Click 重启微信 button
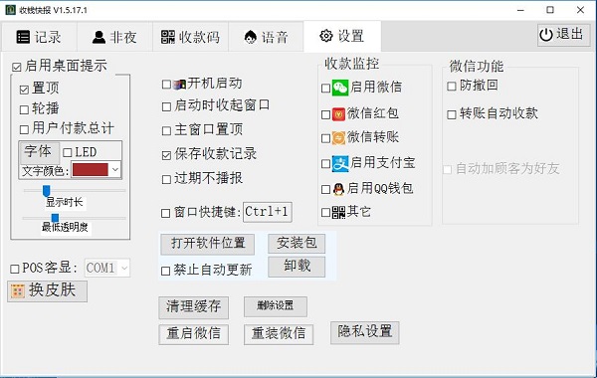The height and width of the screenshot is (378, 597). click(x=193, y=334)
